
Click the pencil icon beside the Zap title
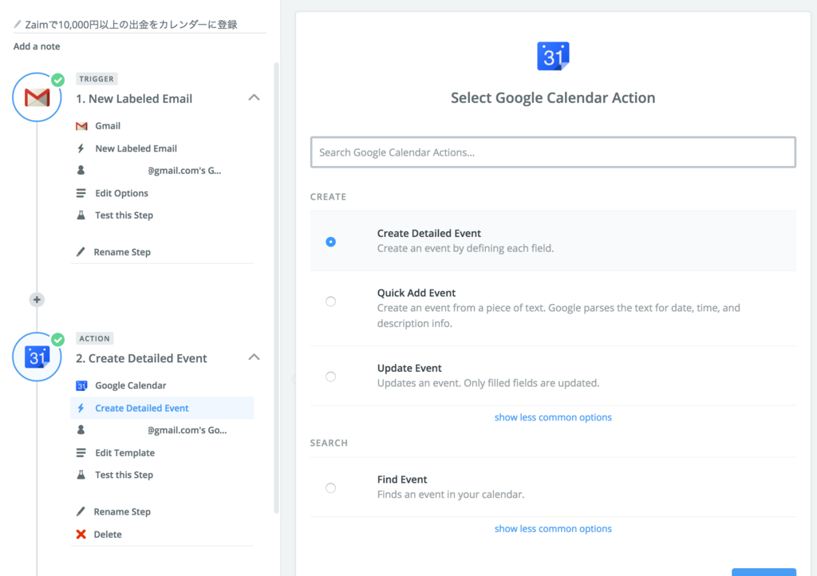coord(18,25)
